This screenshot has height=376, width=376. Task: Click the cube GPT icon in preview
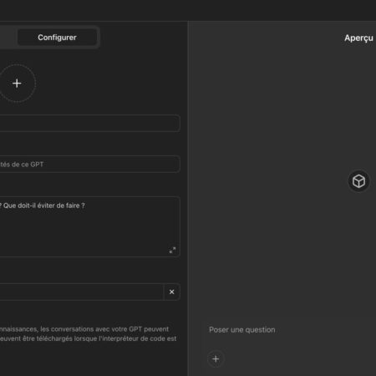[358, 181]
